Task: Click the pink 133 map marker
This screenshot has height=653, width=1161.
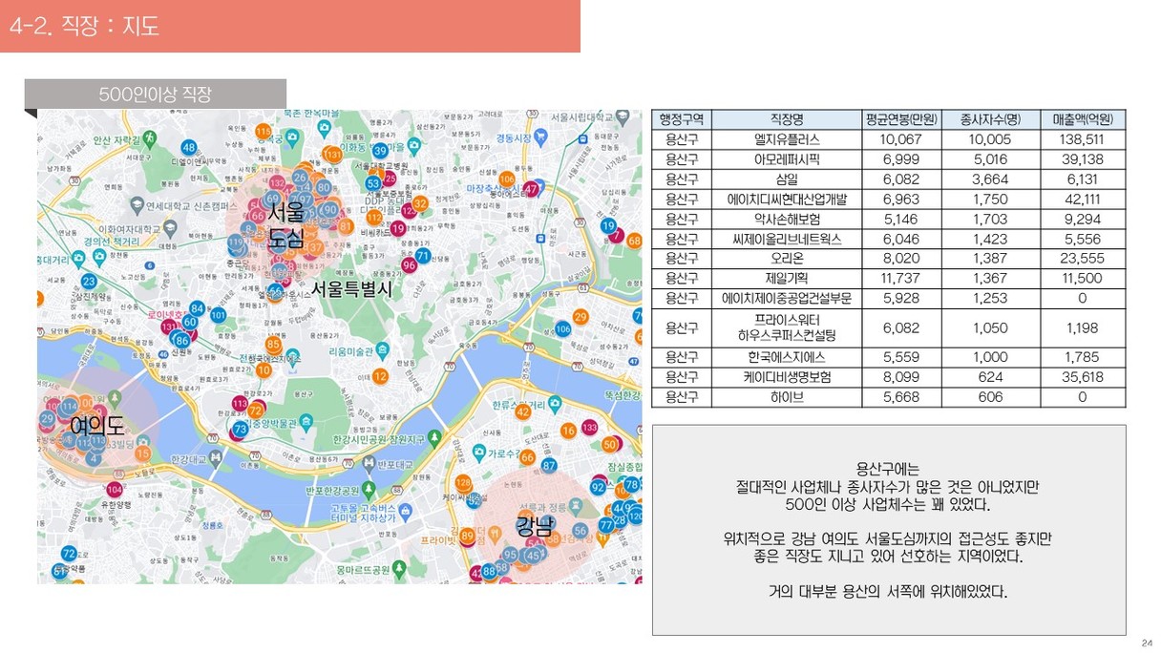Action: [x=590, y=428]
